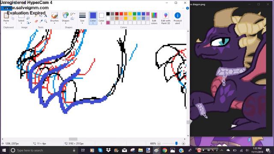
Task: Select the Eraser tool in Paint
Action: click(x=36, y=21)
